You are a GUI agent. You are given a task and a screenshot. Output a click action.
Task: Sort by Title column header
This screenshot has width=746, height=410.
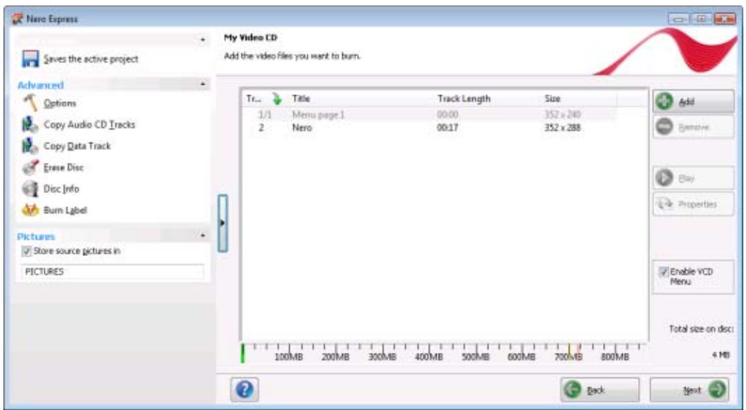pos(301,98)
